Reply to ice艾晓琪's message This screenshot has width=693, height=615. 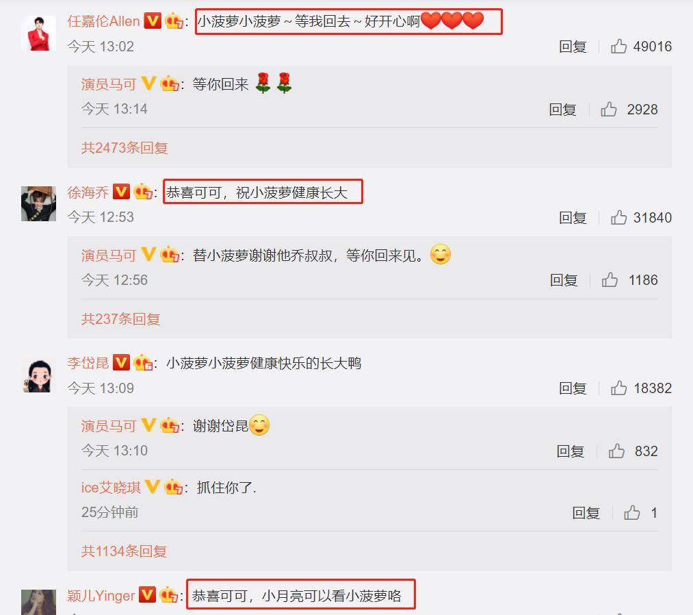click(x=586, y=513)
